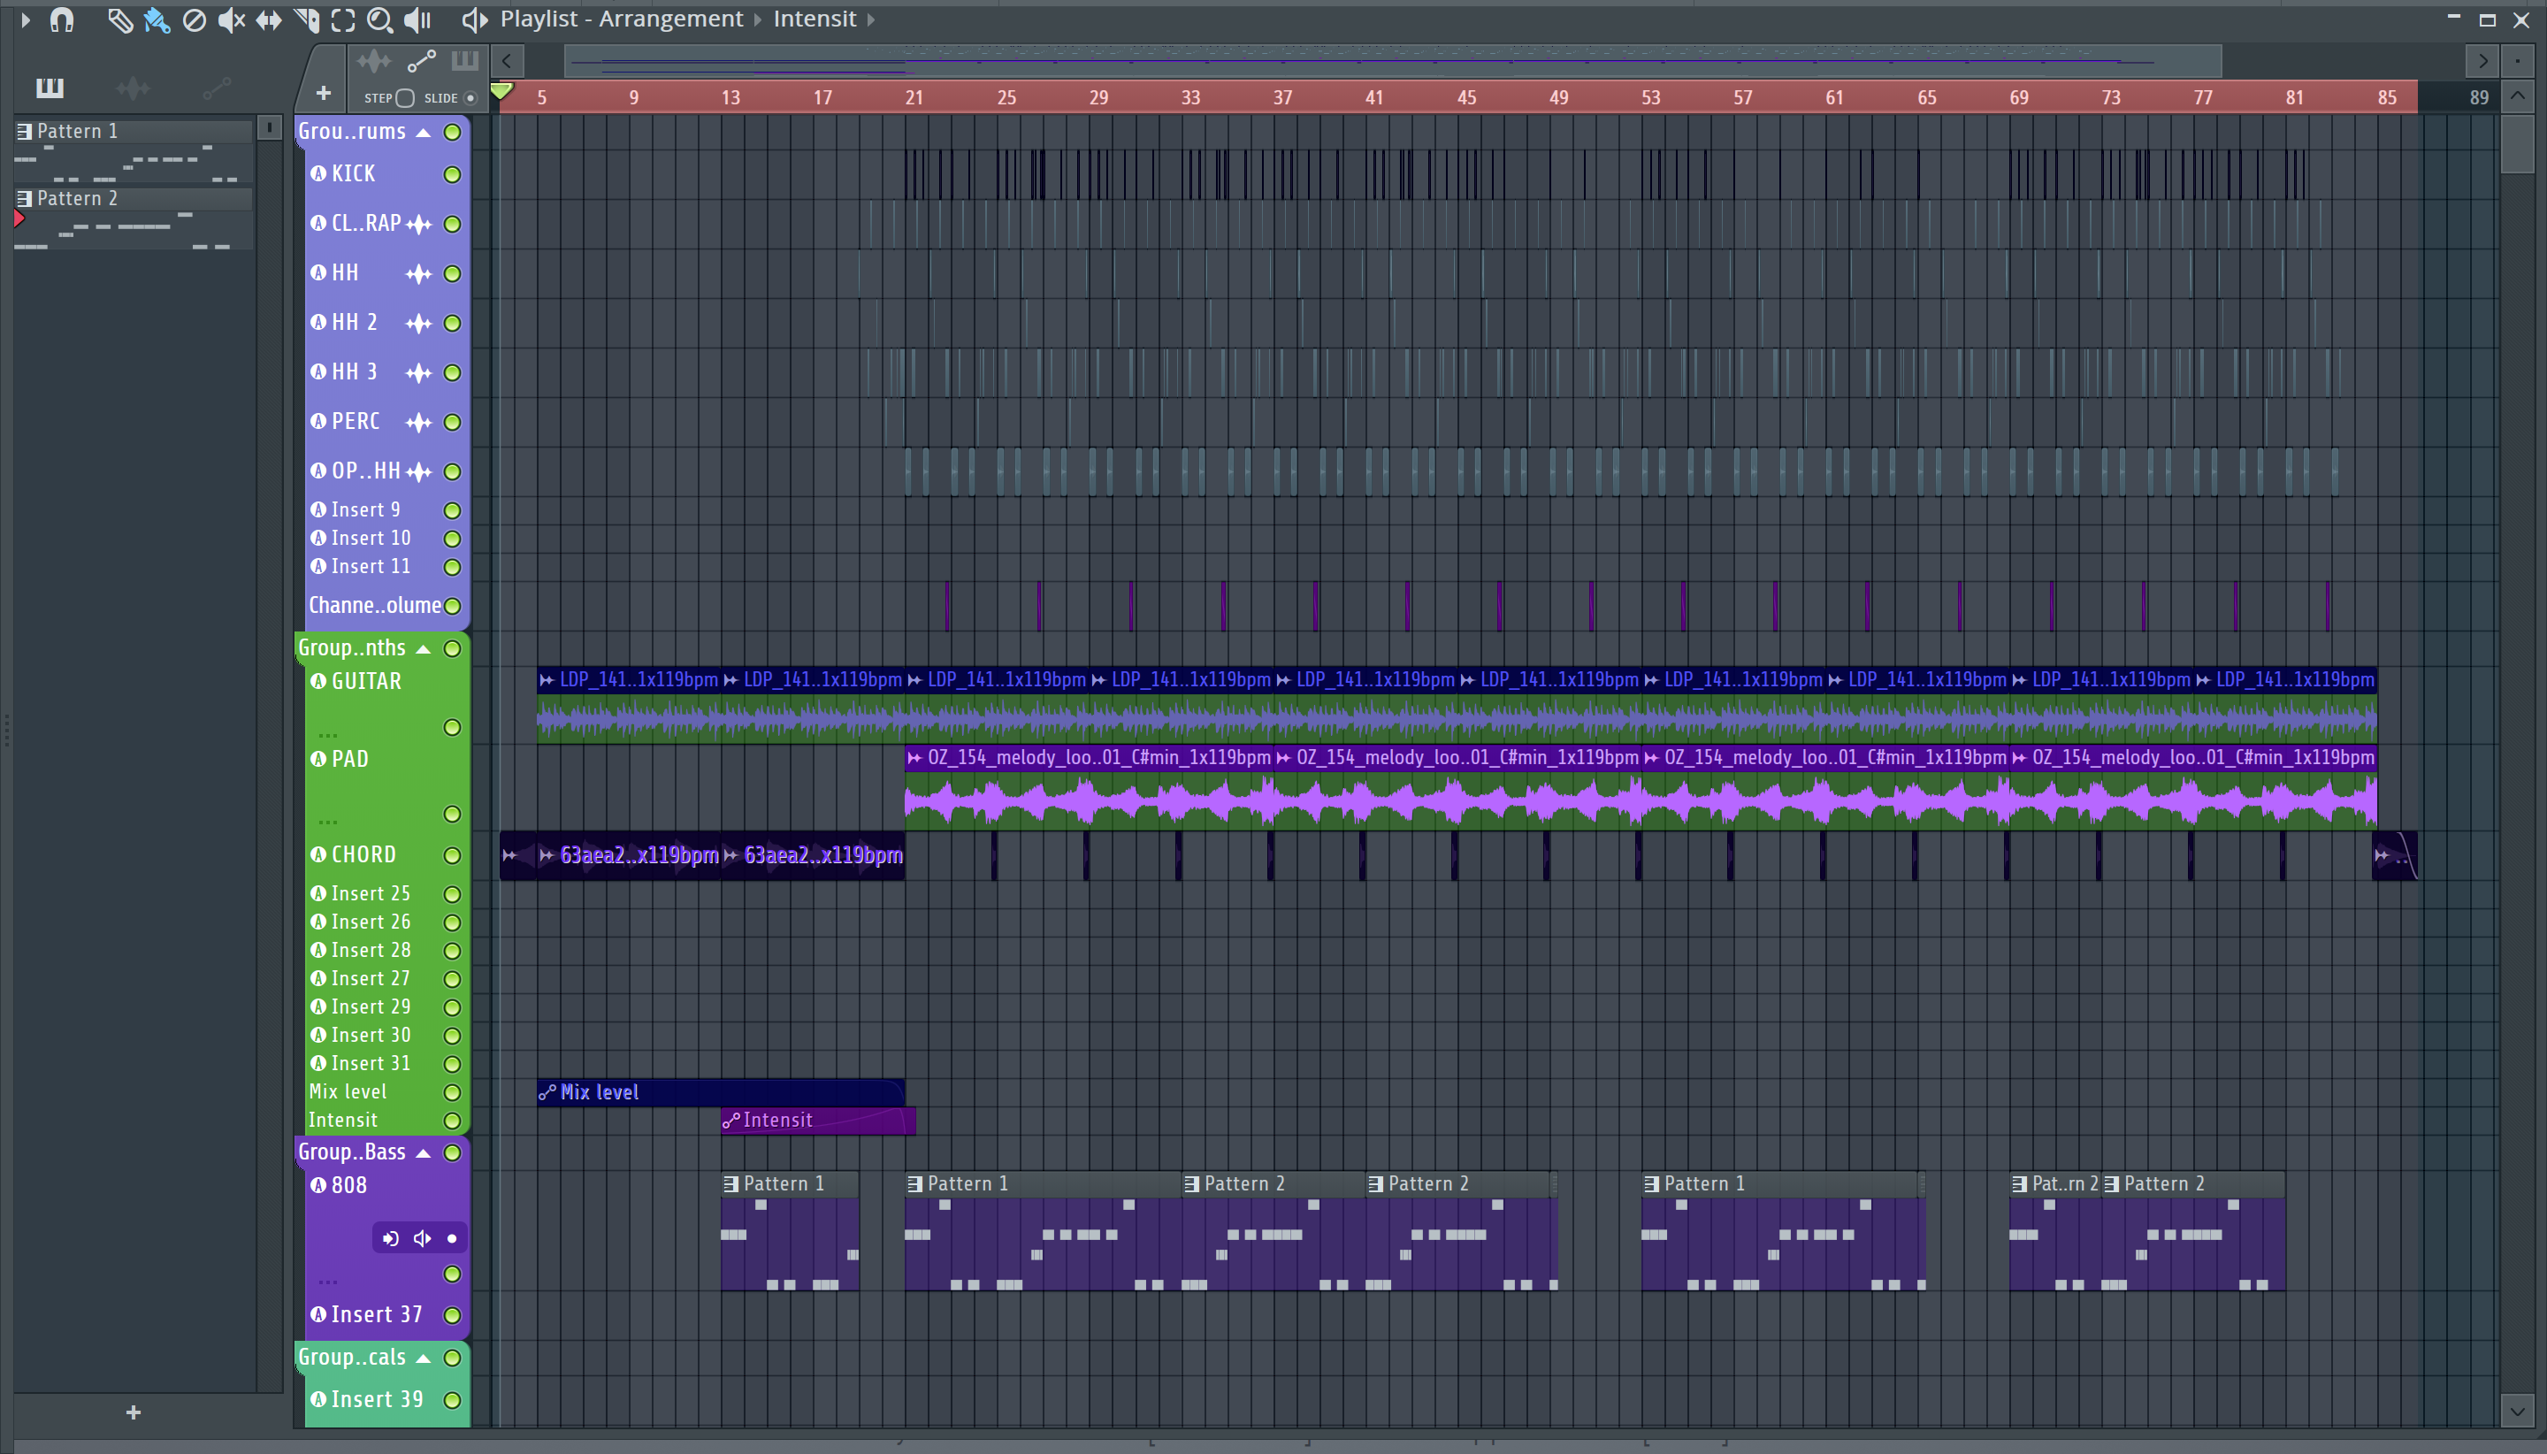2547x1454 pixels.
Task: Collapse the Group..Bass track group
Action: click(x=424, y=1153)
